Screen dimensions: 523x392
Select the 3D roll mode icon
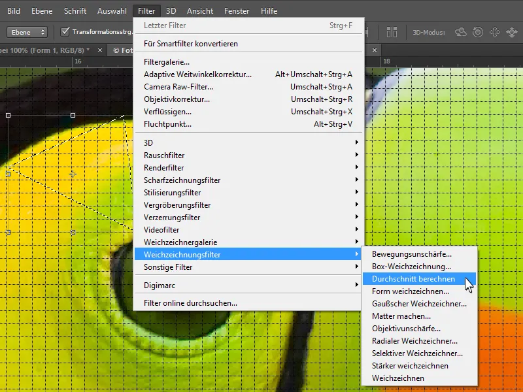click(x=478, y=32)
